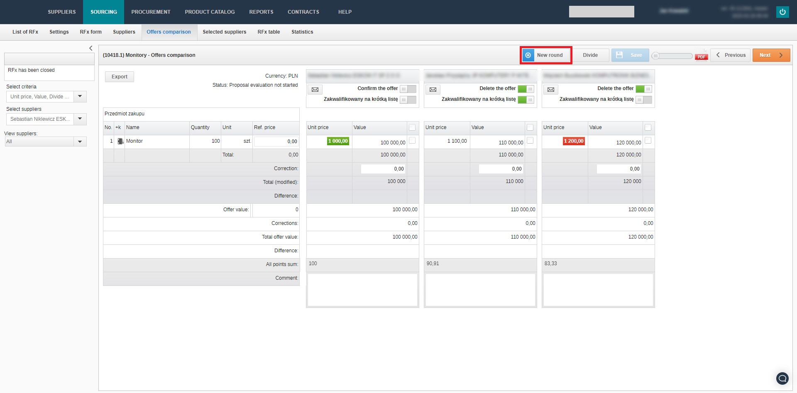This screenshot has width=797, height=393.
Task: Click the Monitor item icon in table
Action: tap(120, 142)
